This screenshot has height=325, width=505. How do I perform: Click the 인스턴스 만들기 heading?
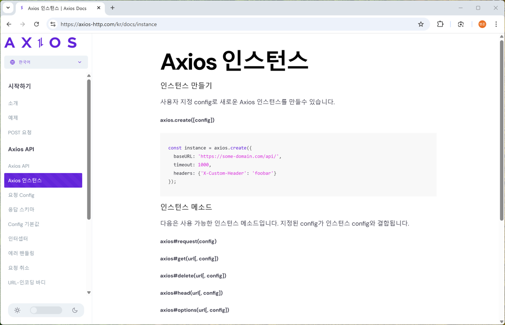click(x=186, y=85)
